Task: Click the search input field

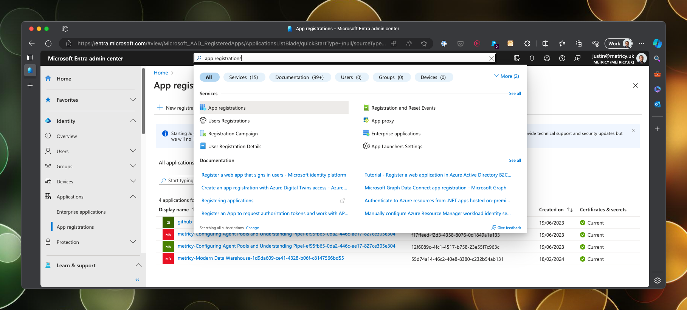Action: (x=344, y=58)
